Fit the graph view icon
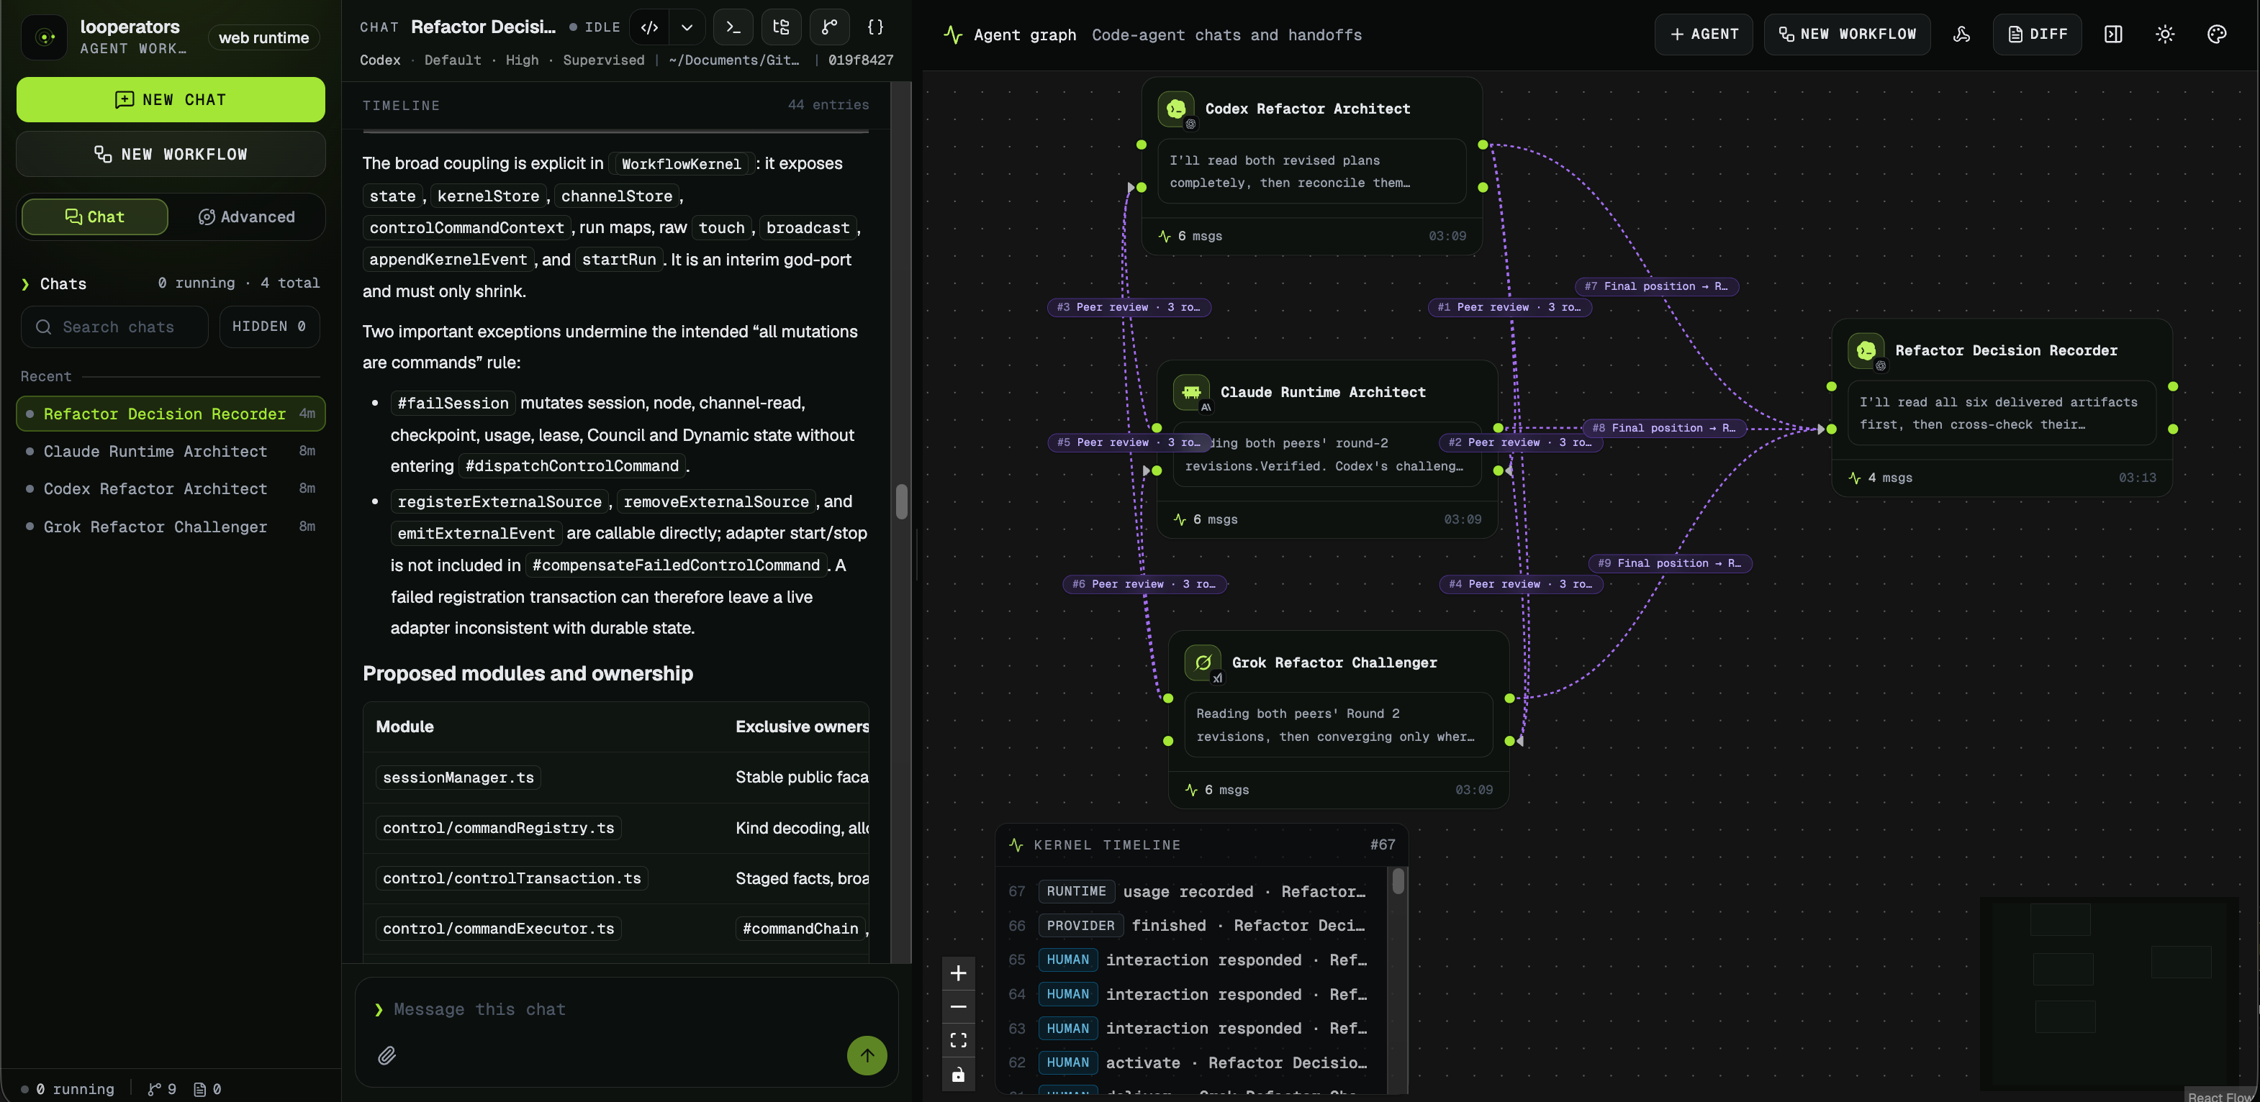 point(958,1041)
